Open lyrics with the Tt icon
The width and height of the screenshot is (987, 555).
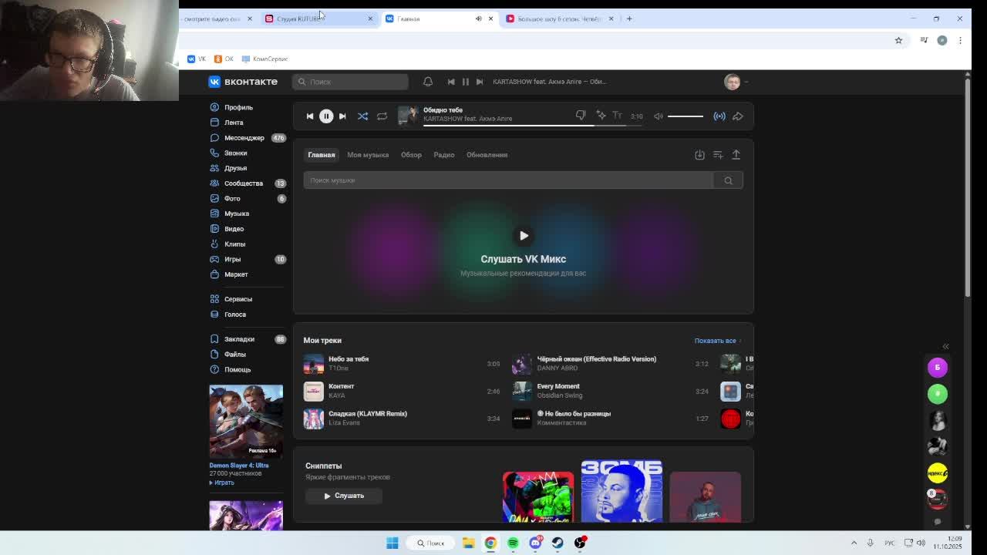[617, 116]
